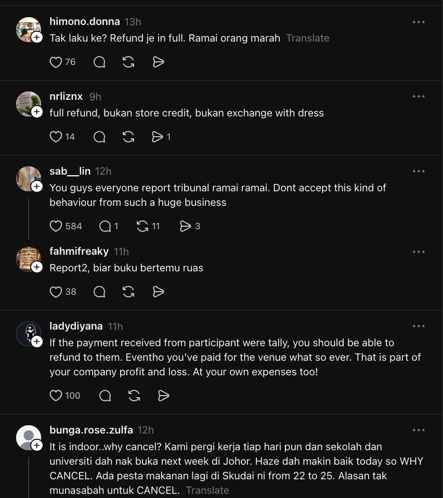The image size is (443, 498).
Task: Open reply on sab__lin's comment
Action: 105,226
